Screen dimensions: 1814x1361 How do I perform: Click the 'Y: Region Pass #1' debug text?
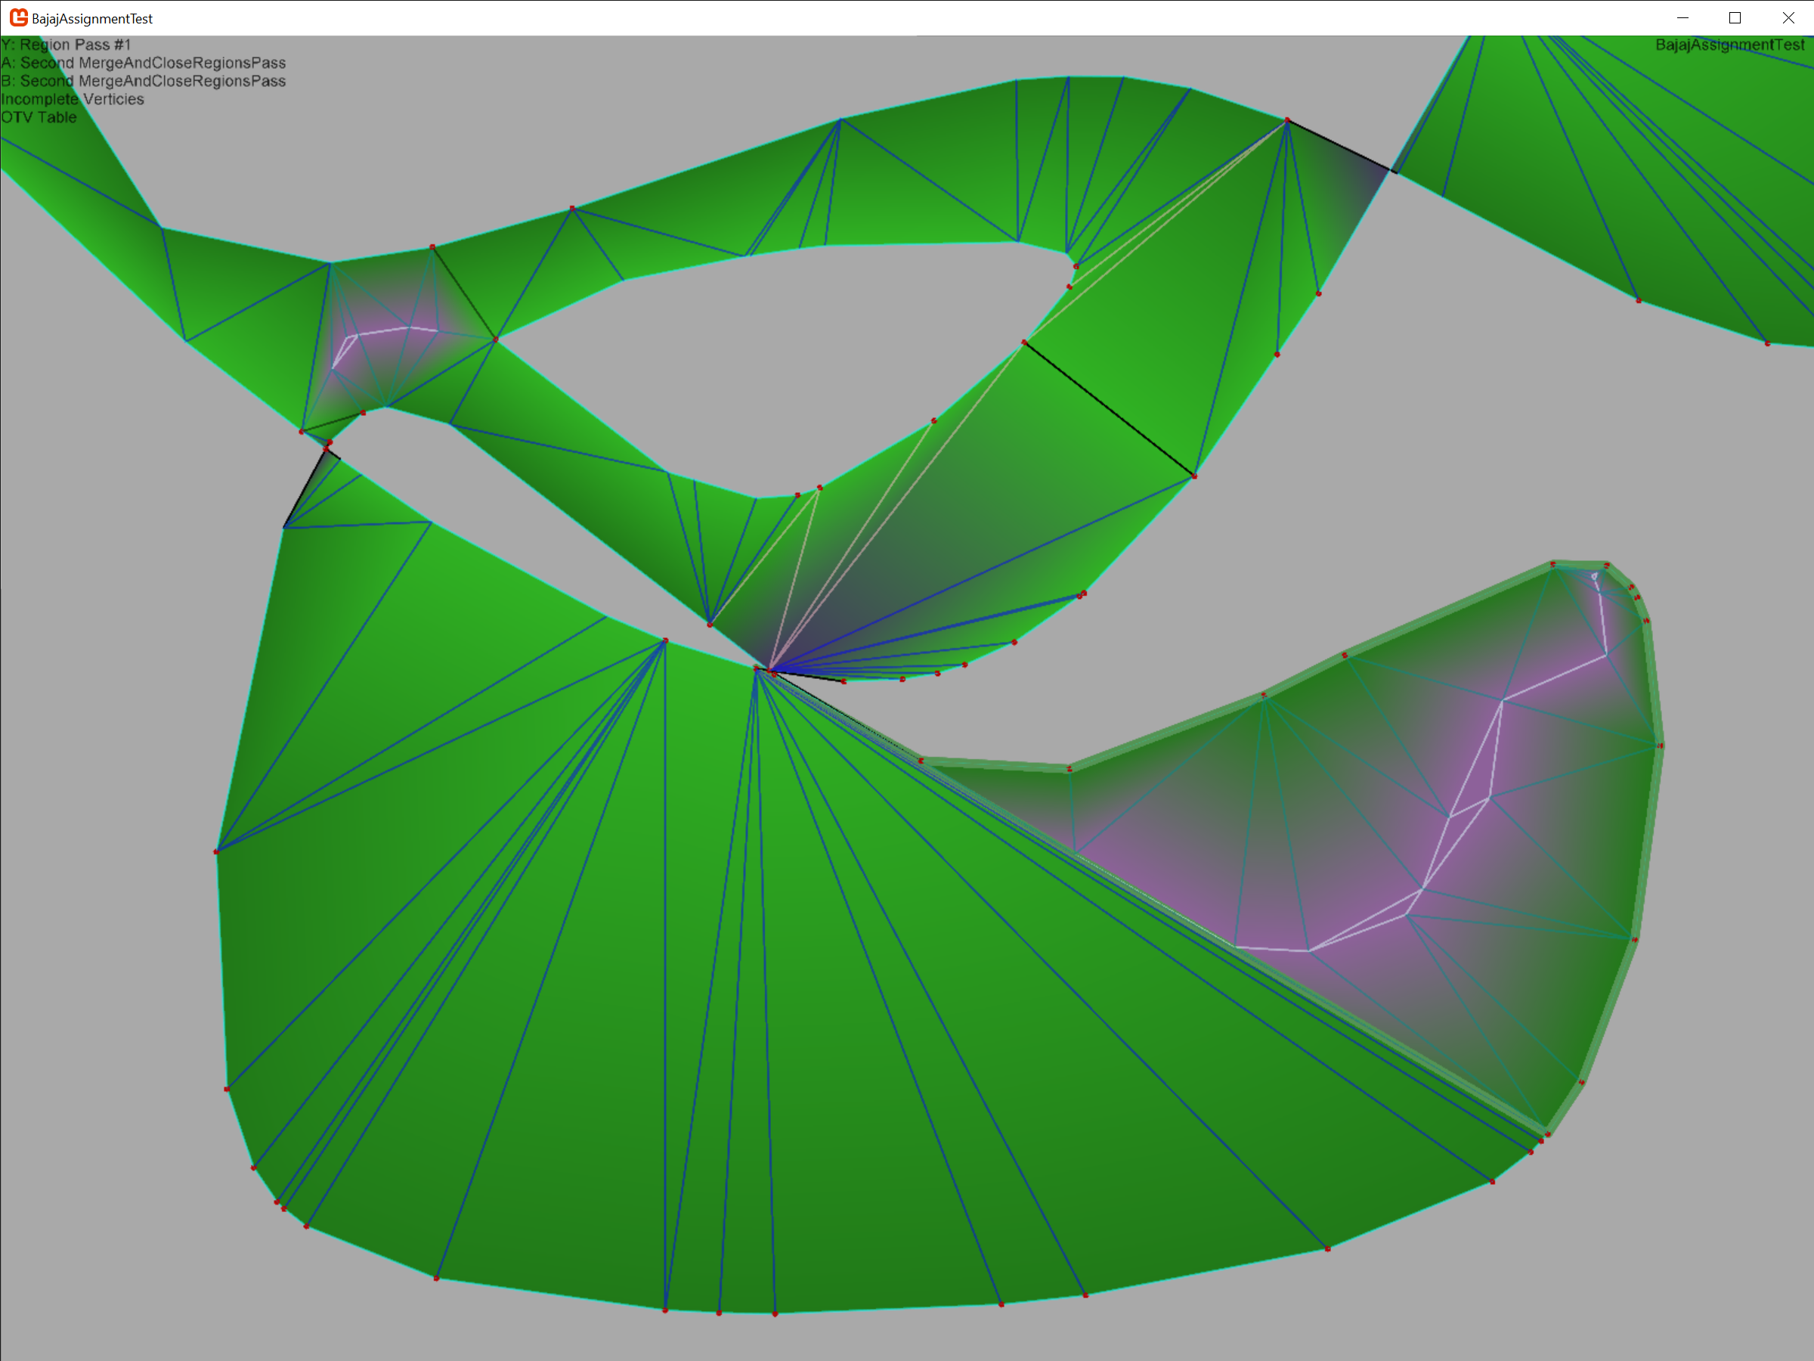coord(66,45)
